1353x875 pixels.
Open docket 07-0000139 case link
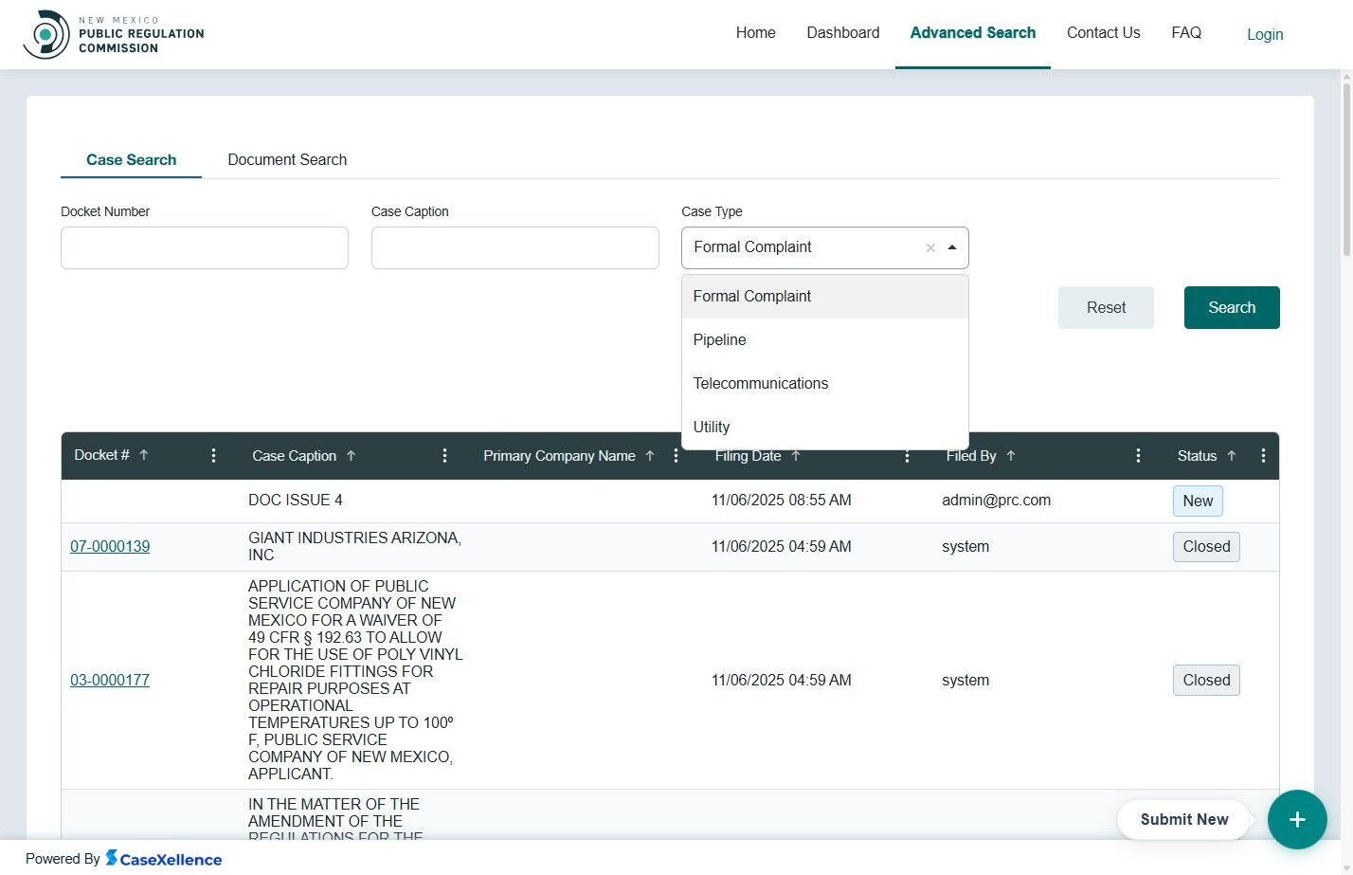point(110,546)
